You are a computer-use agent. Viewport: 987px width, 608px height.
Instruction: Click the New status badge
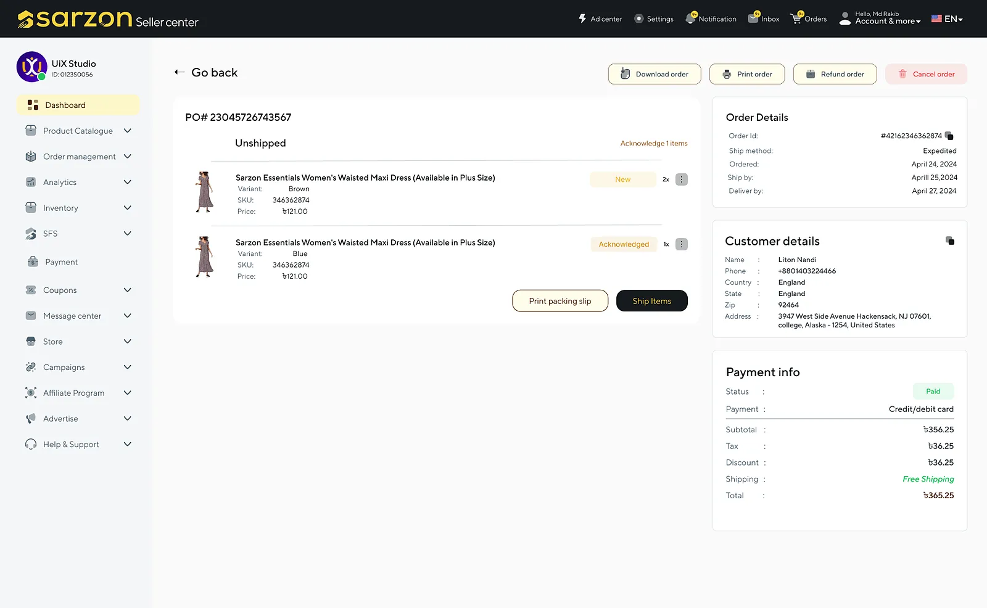[623, 179]
